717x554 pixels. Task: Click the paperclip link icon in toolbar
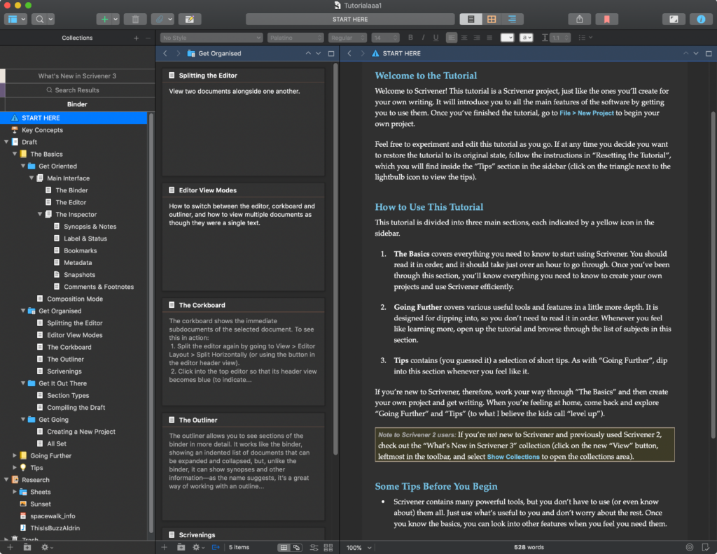click(159, 19)
